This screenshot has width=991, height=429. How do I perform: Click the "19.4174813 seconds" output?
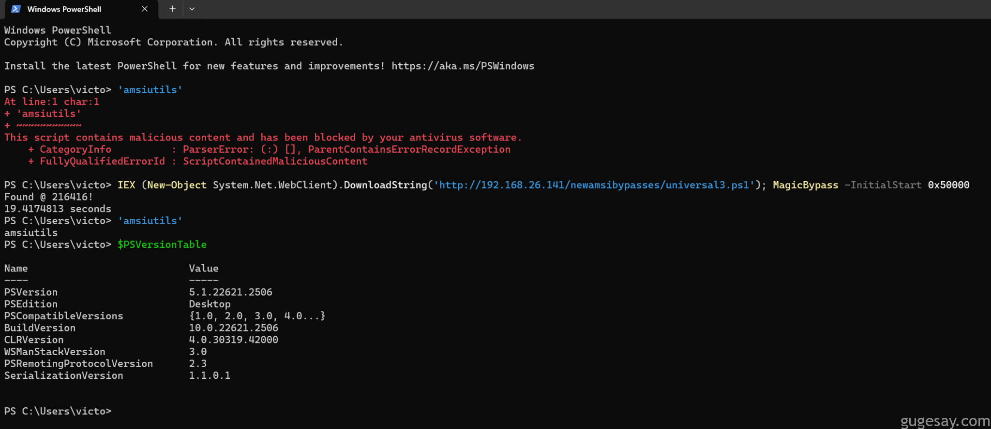58,209
